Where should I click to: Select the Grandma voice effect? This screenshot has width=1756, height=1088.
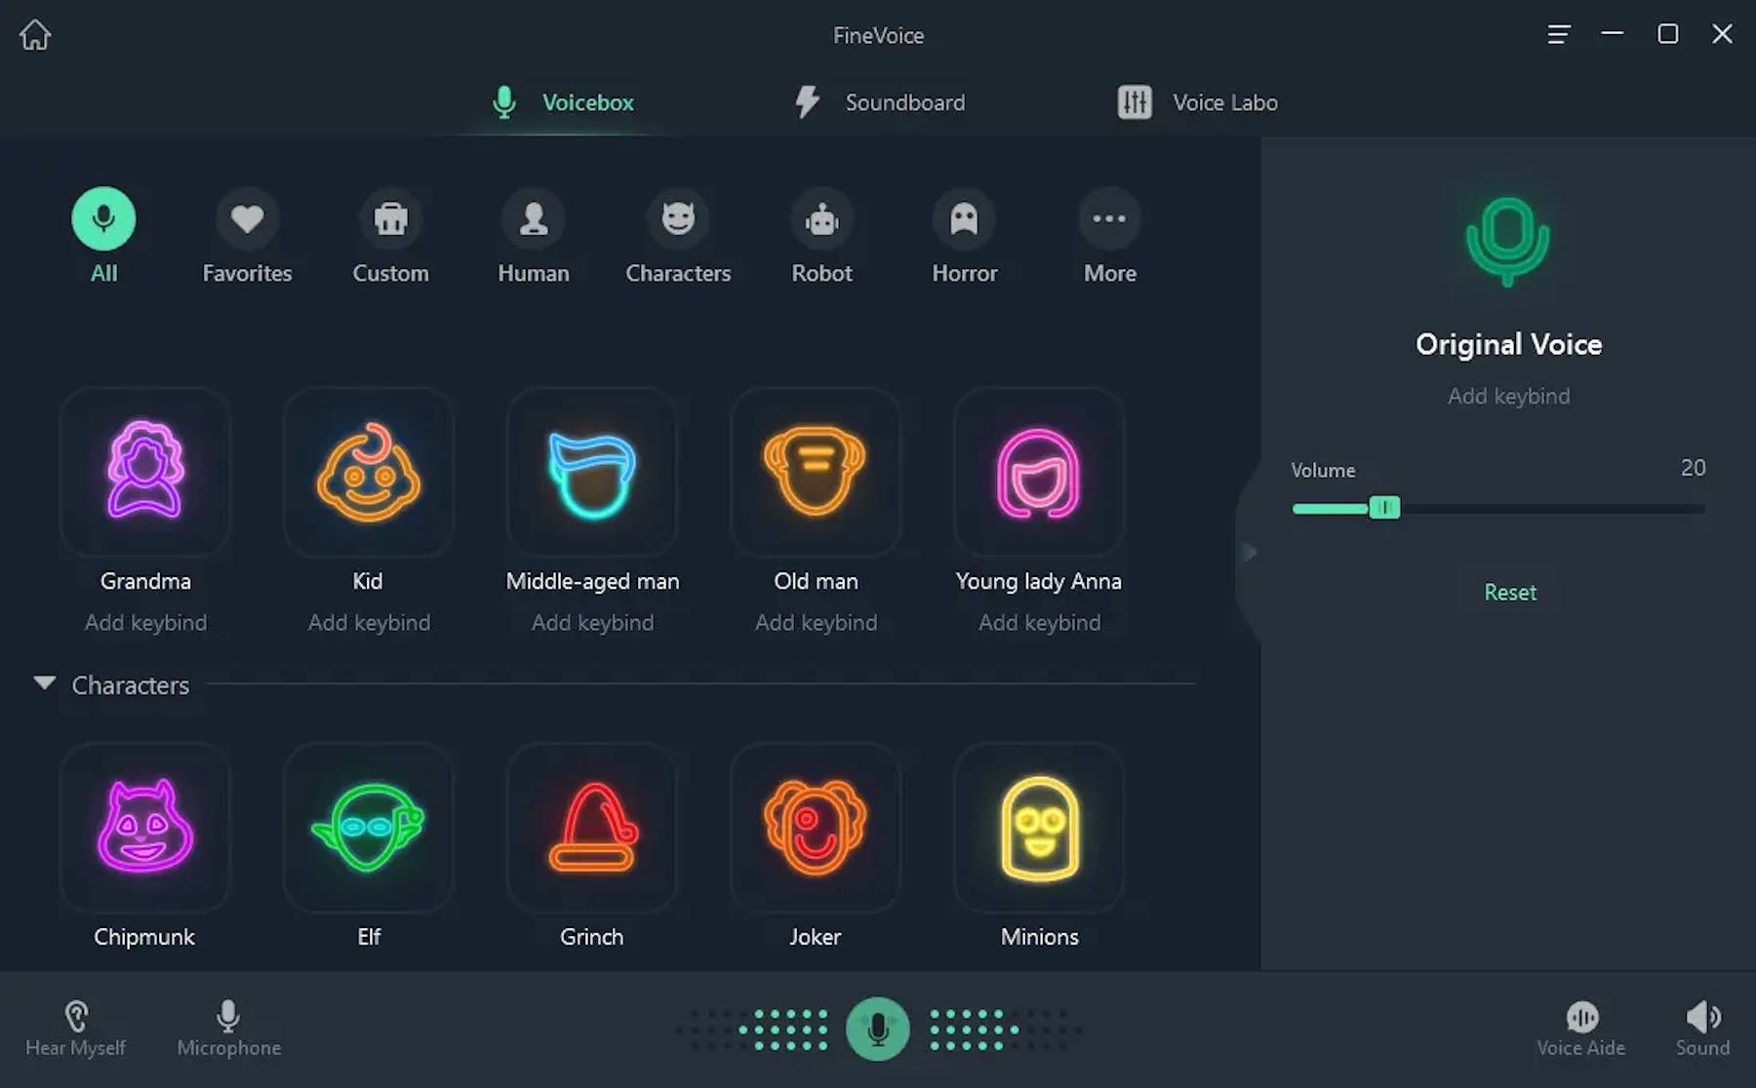144,473
